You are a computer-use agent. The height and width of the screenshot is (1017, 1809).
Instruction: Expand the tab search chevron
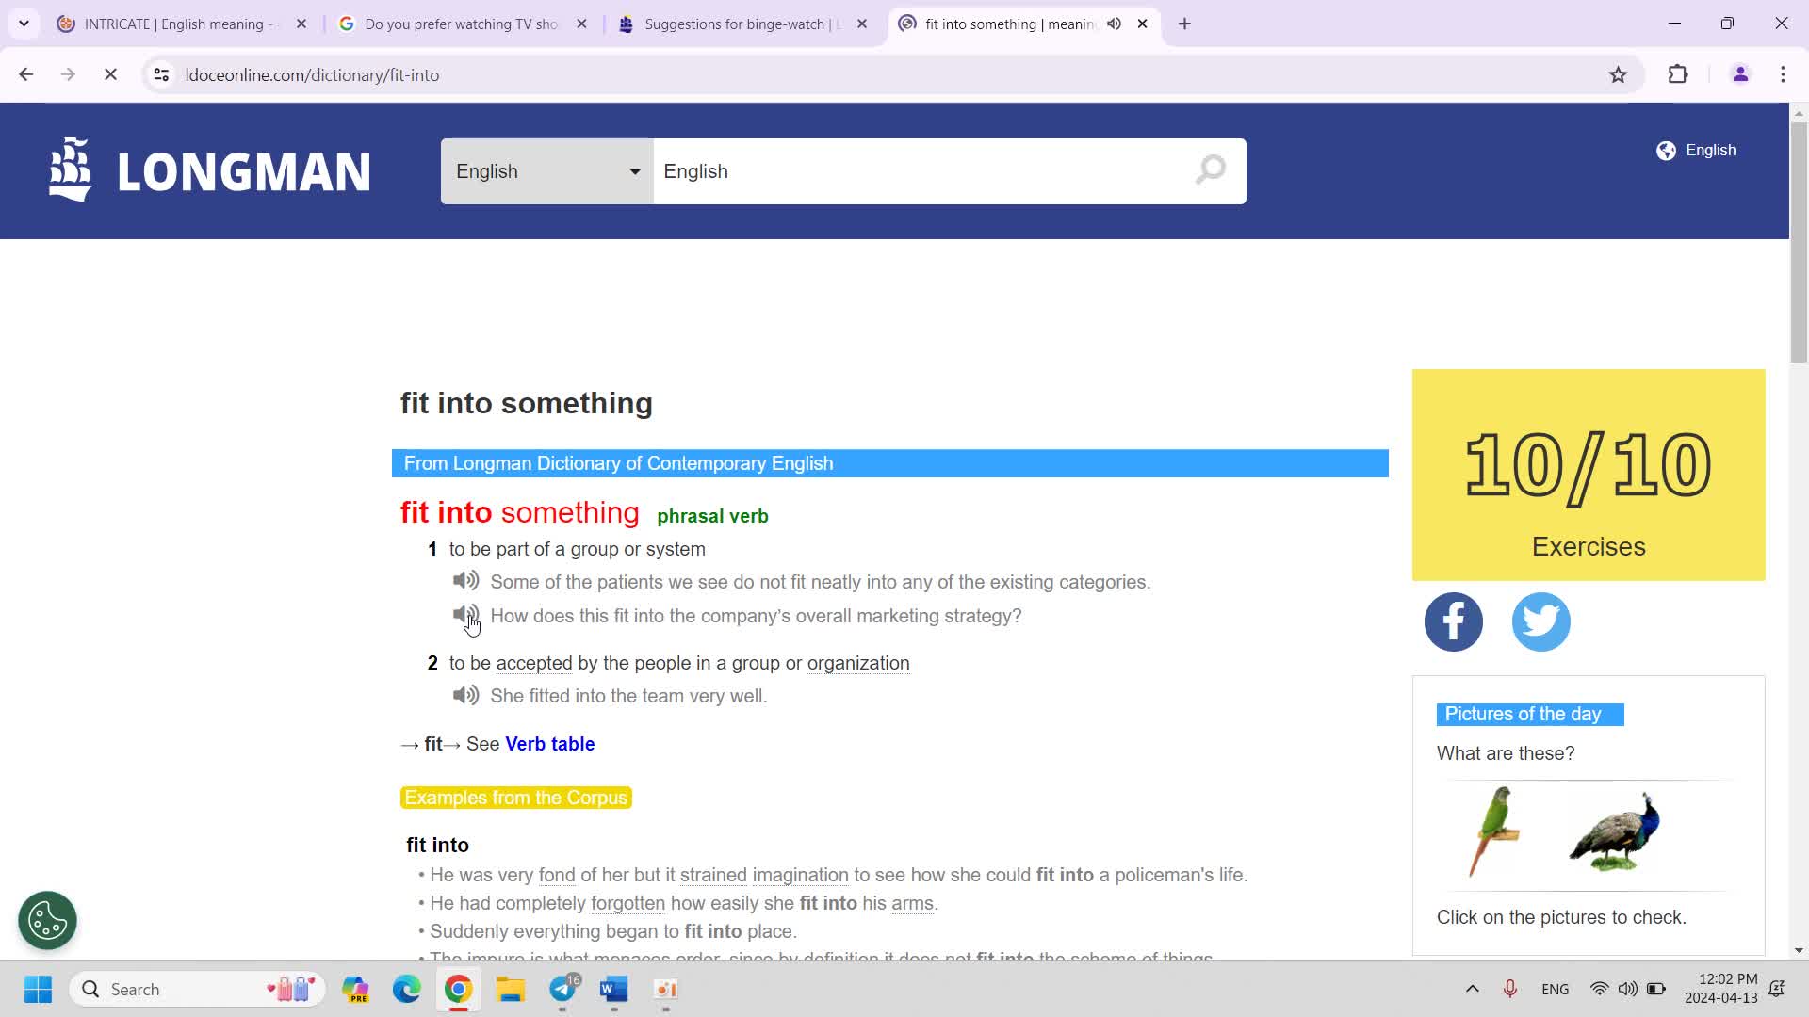click(24, 24)
